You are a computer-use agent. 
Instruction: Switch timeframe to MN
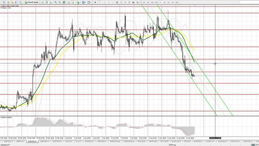coord(177,2)
